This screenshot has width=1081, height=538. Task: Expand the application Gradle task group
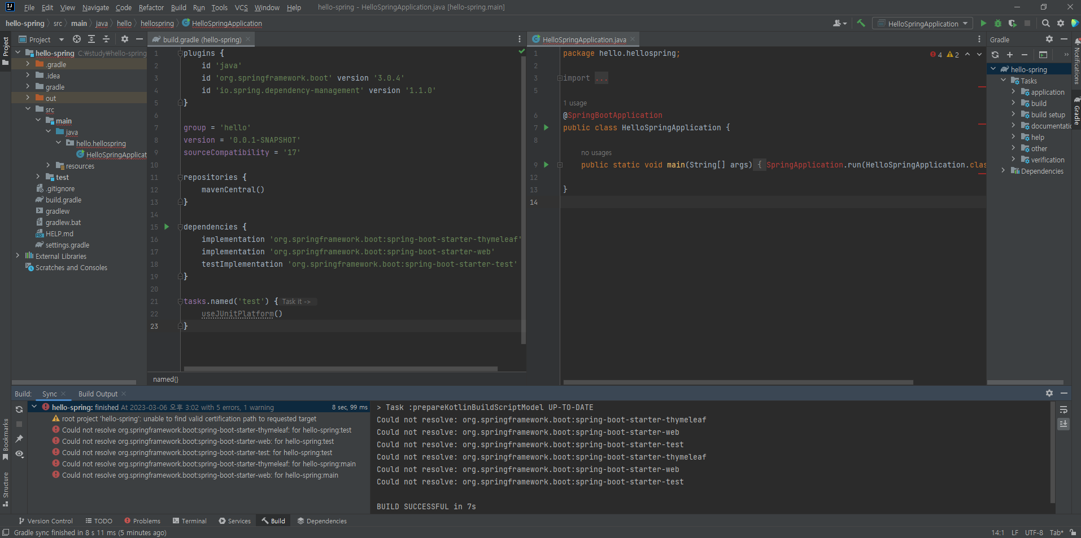(x=1013, y=92)
